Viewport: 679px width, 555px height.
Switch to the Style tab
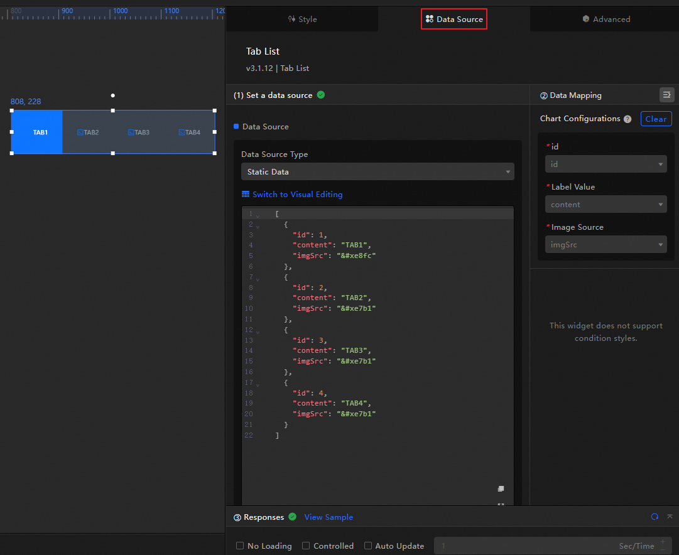pyautogui.click(x=302, y=19)
